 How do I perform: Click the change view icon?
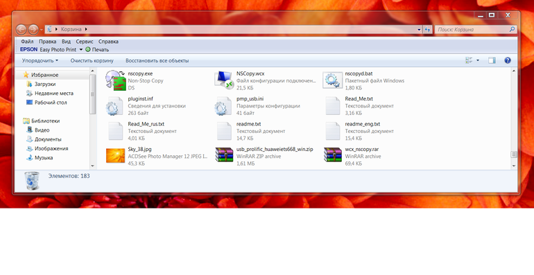(469, 60)
